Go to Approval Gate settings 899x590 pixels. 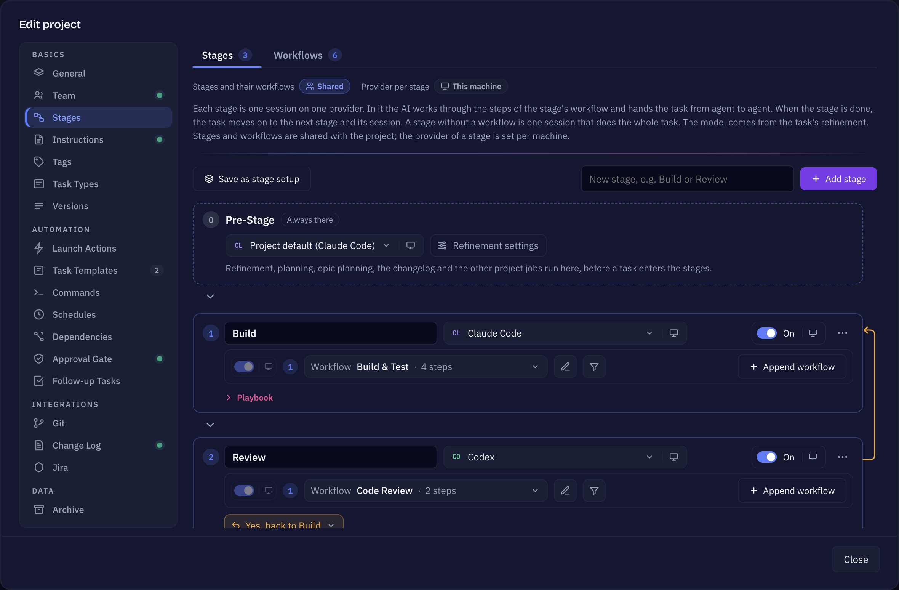[98, 359]
